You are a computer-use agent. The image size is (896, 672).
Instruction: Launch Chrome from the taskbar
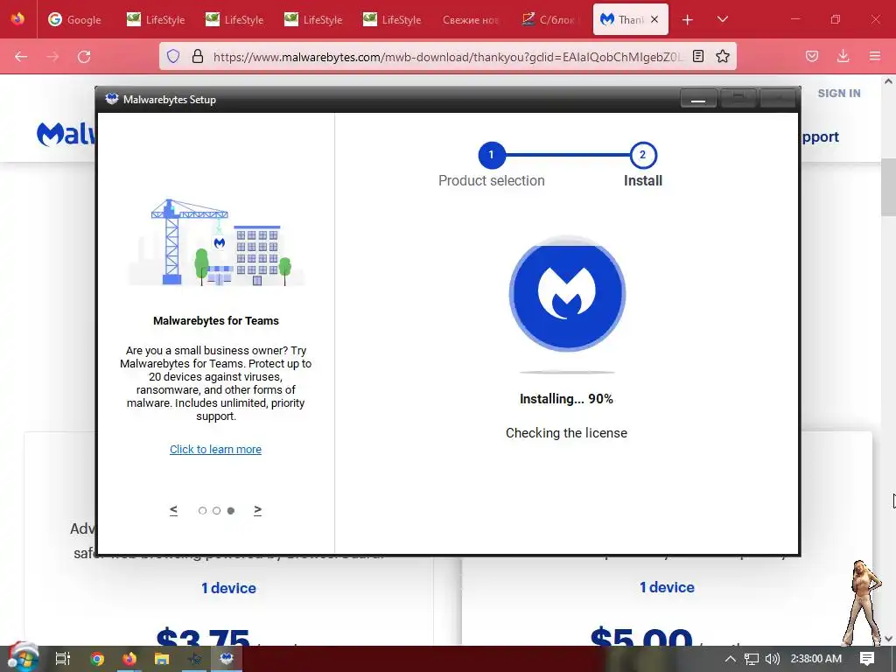(97, 658)
